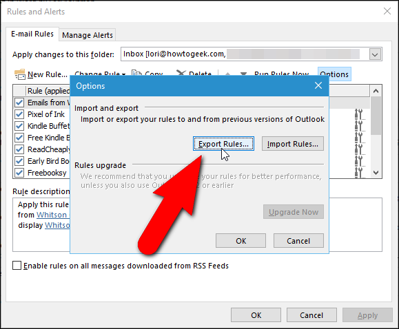Click the Export Rules button
This screenshot has width=399, height=329.
coord(223,144)
